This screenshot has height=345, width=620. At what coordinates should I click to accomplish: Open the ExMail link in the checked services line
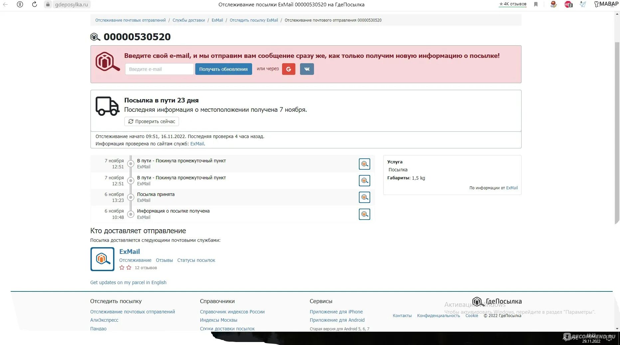197,144
